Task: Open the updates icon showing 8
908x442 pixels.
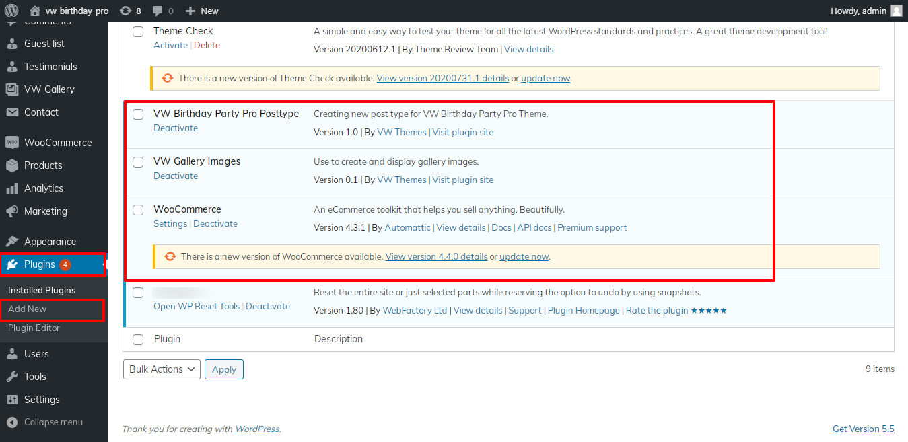Action: 125,11
